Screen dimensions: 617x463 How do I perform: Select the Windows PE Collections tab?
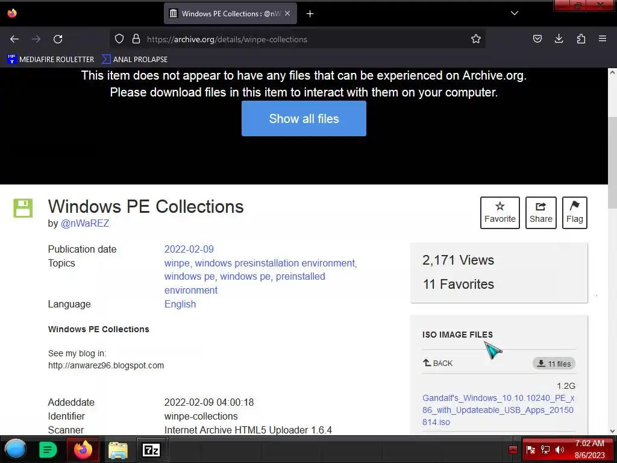230,13
